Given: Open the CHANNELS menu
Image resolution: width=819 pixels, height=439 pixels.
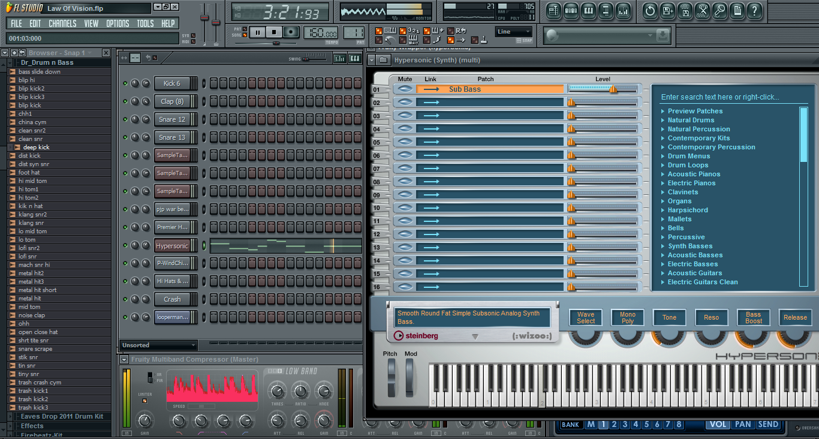Looking at the screenshot, I should 62,23.
